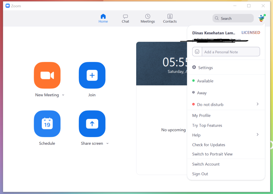Select Do not disturb status
This screenshot has height=194, width=273.
(226, 105)
